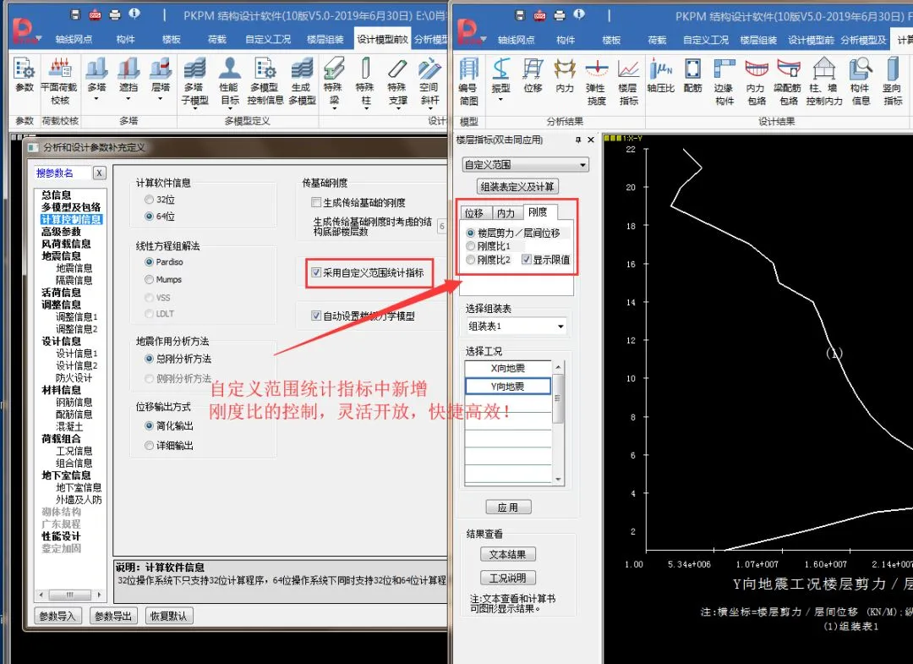Open 轴线网点 tab in left window
Screen dimensions: 913x664
tap(74, 39)
